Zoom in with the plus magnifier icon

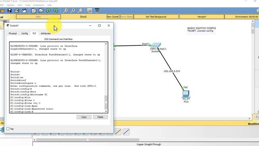point(65,11)
